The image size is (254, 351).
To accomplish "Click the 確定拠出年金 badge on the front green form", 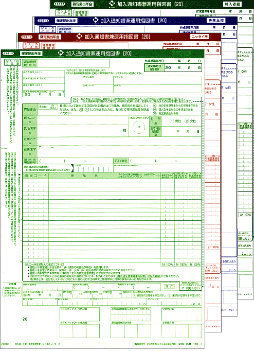I will coord(31,54).
